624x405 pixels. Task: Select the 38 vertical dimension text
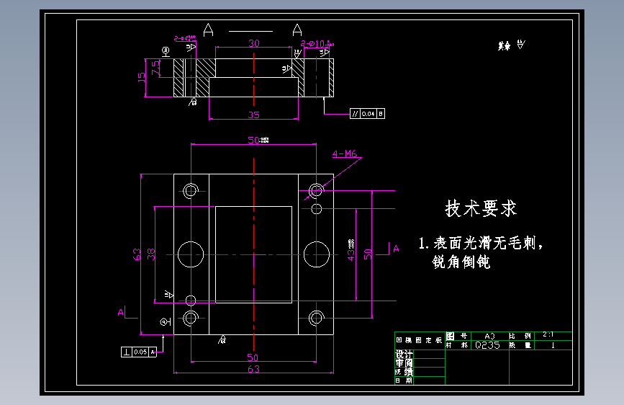[x=151, y=254]
